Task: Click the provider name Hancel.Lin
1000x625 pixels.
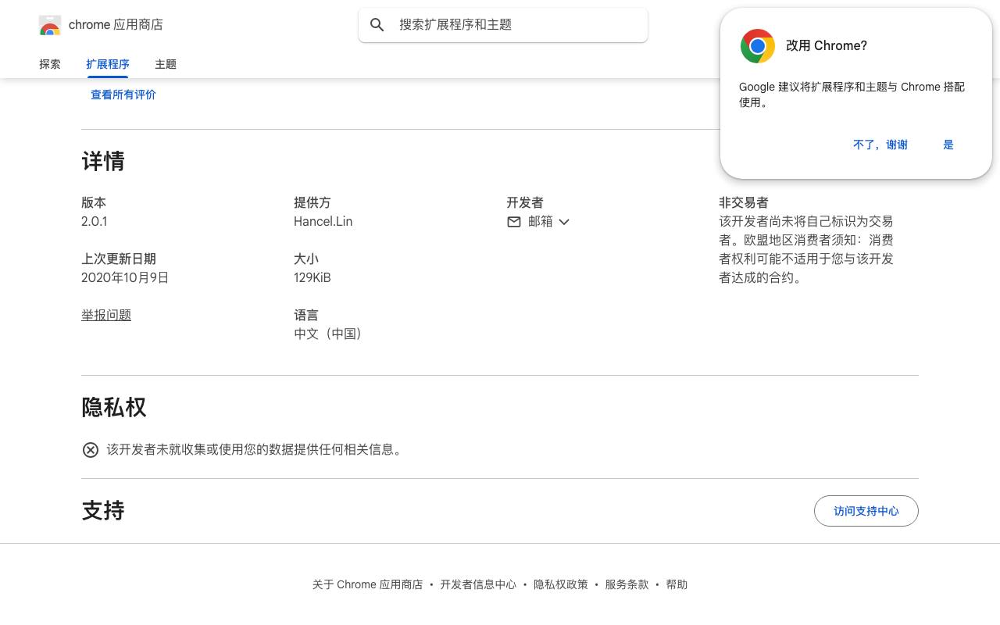Action: coord(323,221)
